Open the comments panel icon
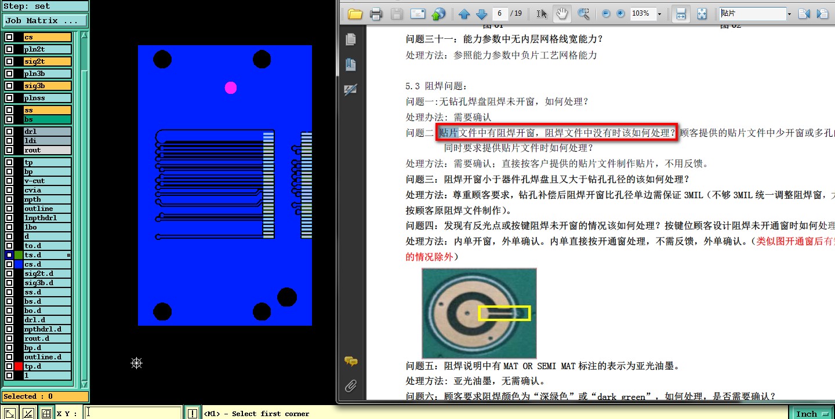 pyautogui.click(x=351, y=361)
